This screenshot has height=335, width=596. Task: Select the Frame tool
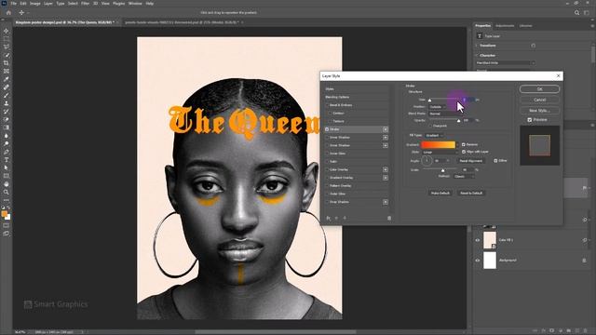pyautogui.click(x=7, y=71)
